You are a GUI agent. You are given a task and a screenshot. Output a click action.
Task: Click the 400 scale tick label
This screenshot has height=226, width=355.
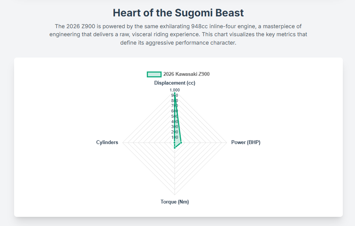(x=175, y=122)
